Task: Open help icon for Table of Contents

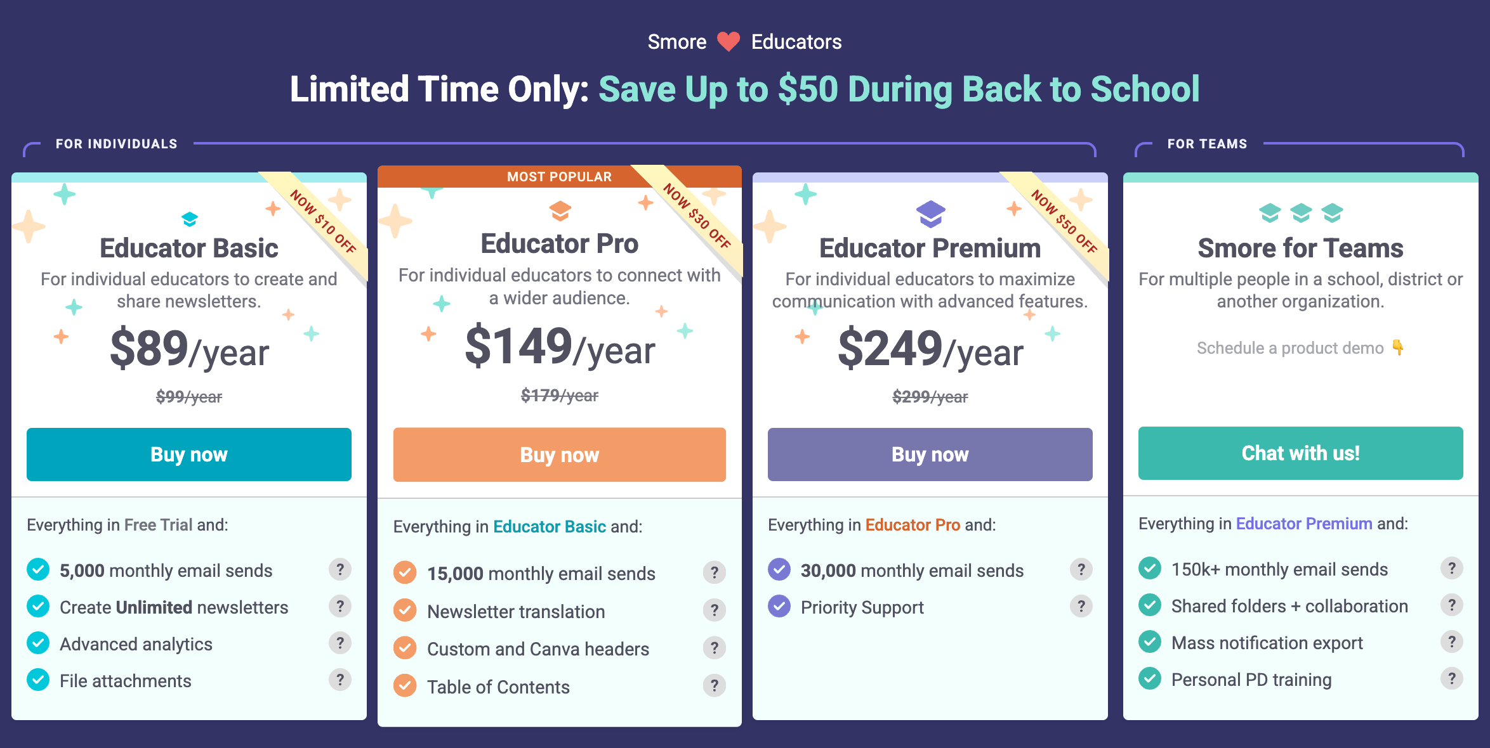Action: pyautogui.click(x=715, y=685)
